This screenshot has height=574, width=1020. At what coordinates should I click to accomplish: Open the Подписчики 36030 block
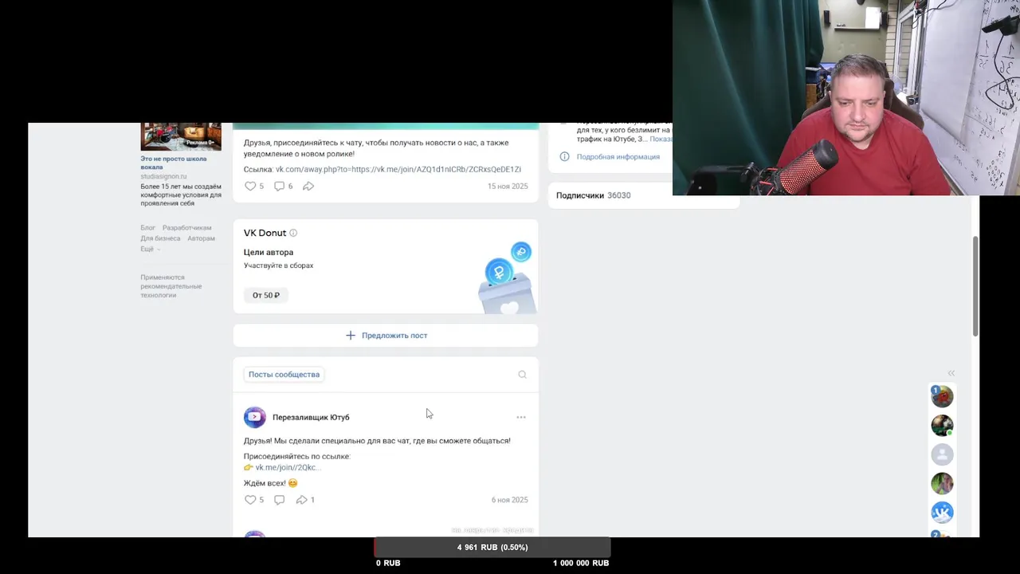tap(644, 195)
